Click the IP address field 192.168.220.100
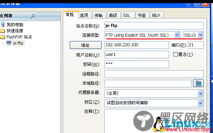Image resolution: width=213 pixels, height=133 pixels. tap(137, 45)
